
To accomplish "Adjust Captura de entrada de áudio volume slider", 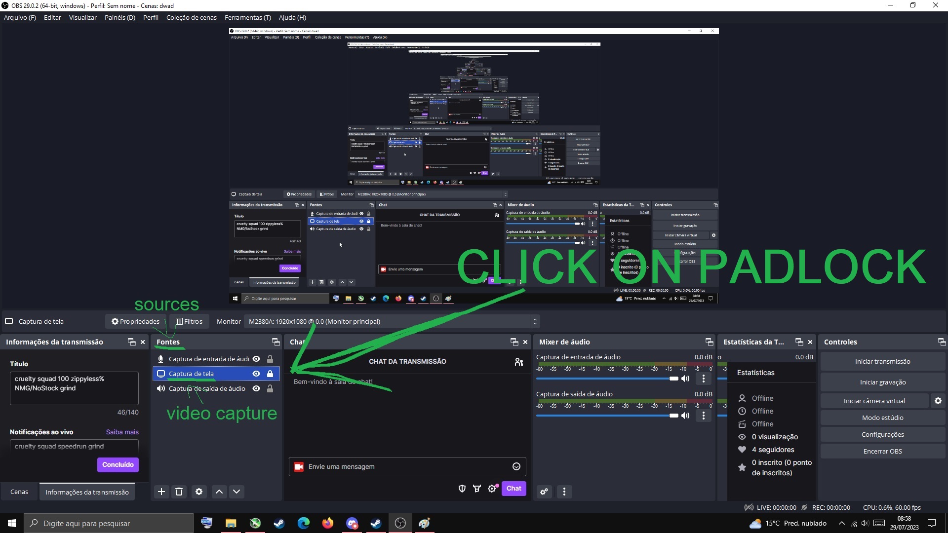I will pos(673,379).
